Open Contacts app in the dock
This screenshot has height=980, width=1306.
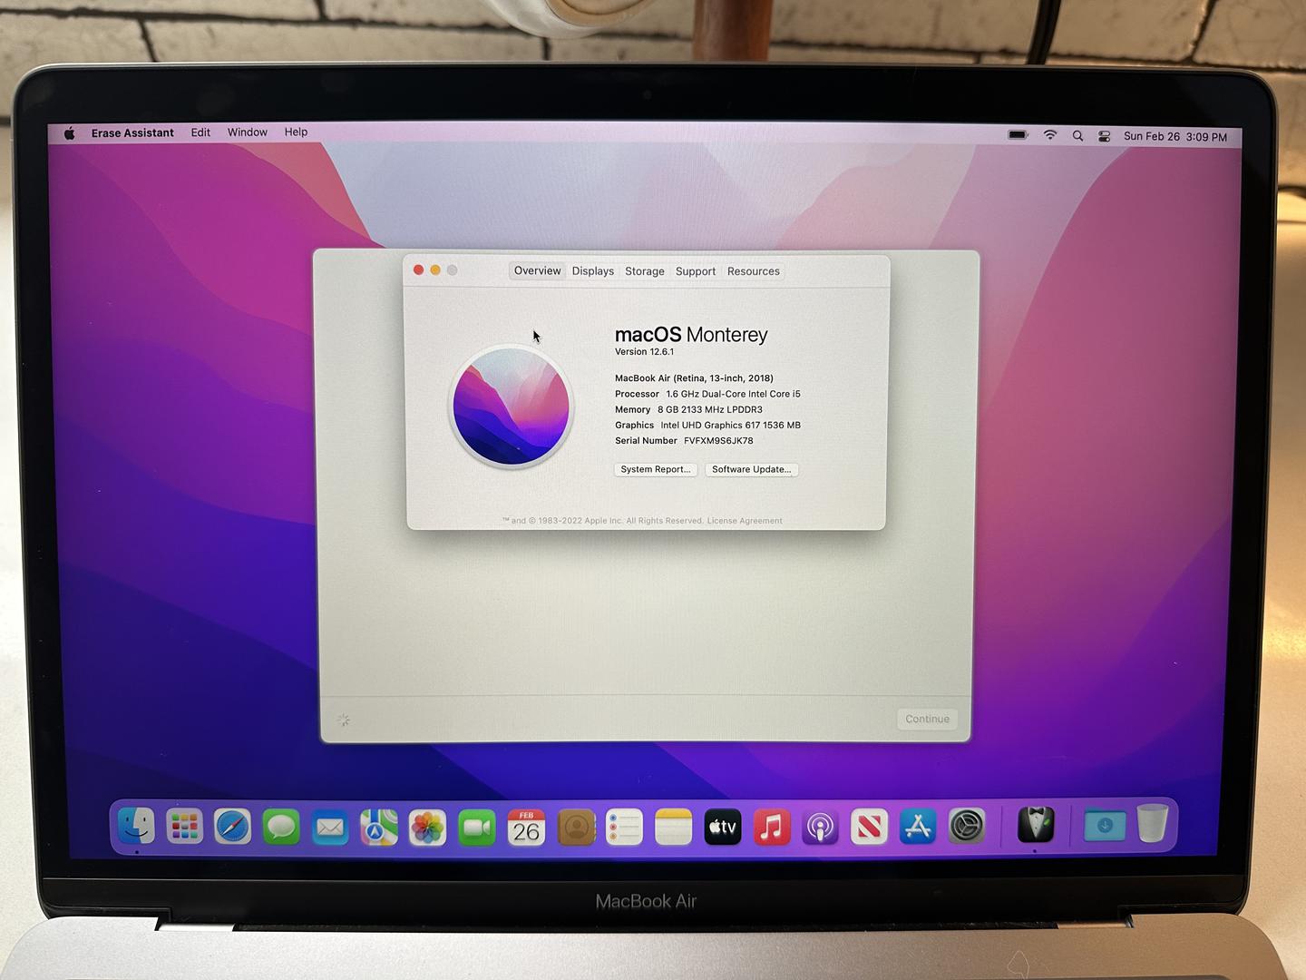pyautogui.click(x=576, y=827)
